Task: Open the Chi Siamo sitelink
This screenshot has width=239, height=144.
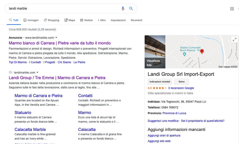Action: point(64,62)
